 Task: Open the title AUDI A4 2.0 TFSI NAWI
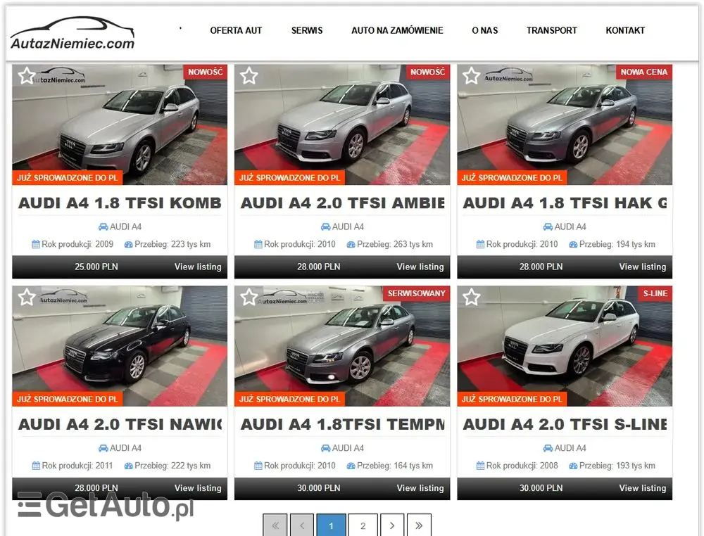[x=120, y=424]
